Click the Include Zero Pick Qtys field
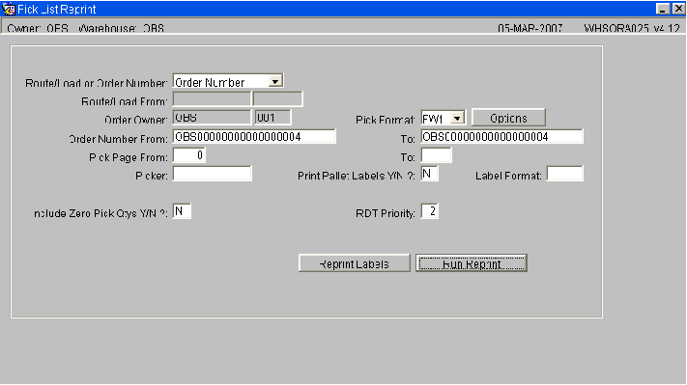The height and width of the screenshot is (385, 687). (182, 211)
